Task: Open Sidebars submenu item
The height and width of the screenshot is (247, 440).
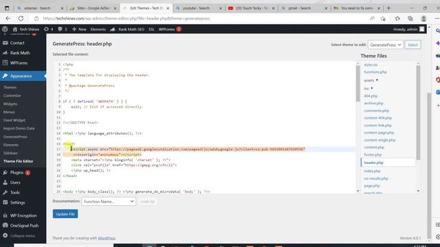Action: (11, 153)
